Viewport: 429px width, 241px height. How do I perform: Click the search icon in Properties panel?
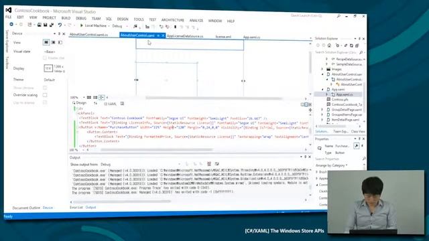[364, 159]
